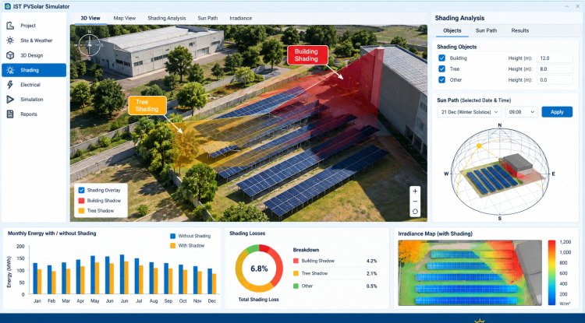Zoom out with the minus icon

(x=415, y=202)
